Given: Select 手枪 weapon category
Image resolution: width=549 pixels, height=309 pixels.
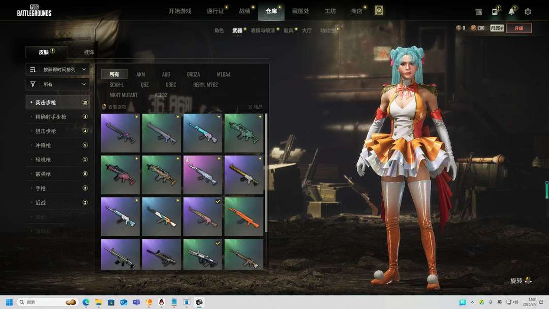Looking at the screenshot, I should [58, 188].
